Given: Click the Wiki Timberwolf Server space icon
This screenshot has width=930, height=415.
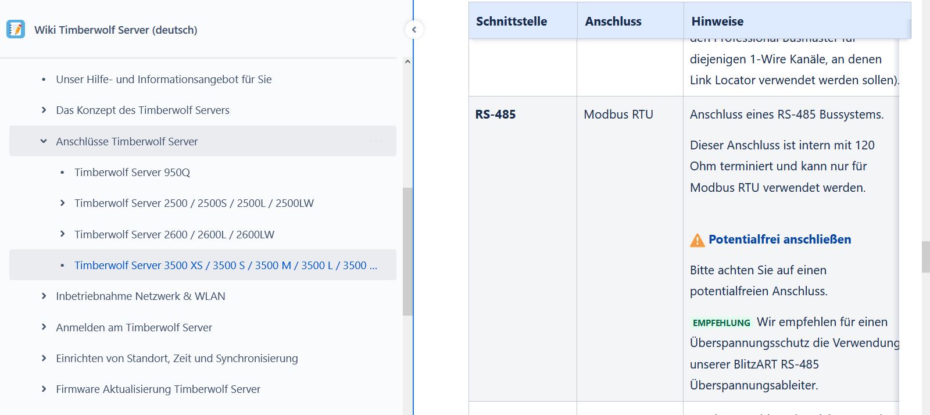Looking at the screenshot, I should [x=16, y=29].
